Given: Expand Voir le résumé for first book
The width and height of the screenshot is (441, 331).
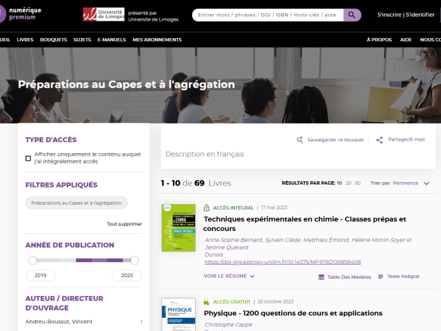Looking at the screenshot, I should (229, 276).
